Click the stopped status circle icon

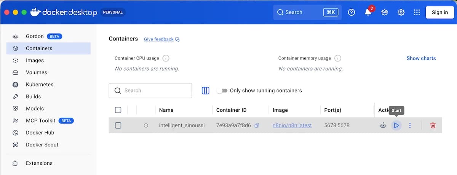pos(146,125)
